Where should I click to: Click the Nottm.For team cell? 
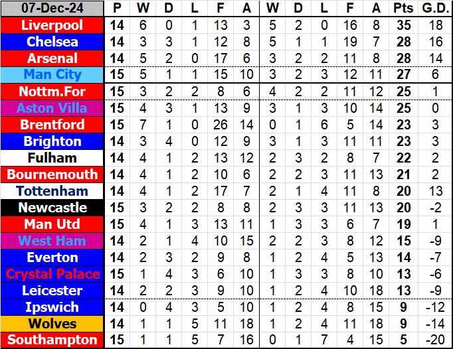point(52,92)
